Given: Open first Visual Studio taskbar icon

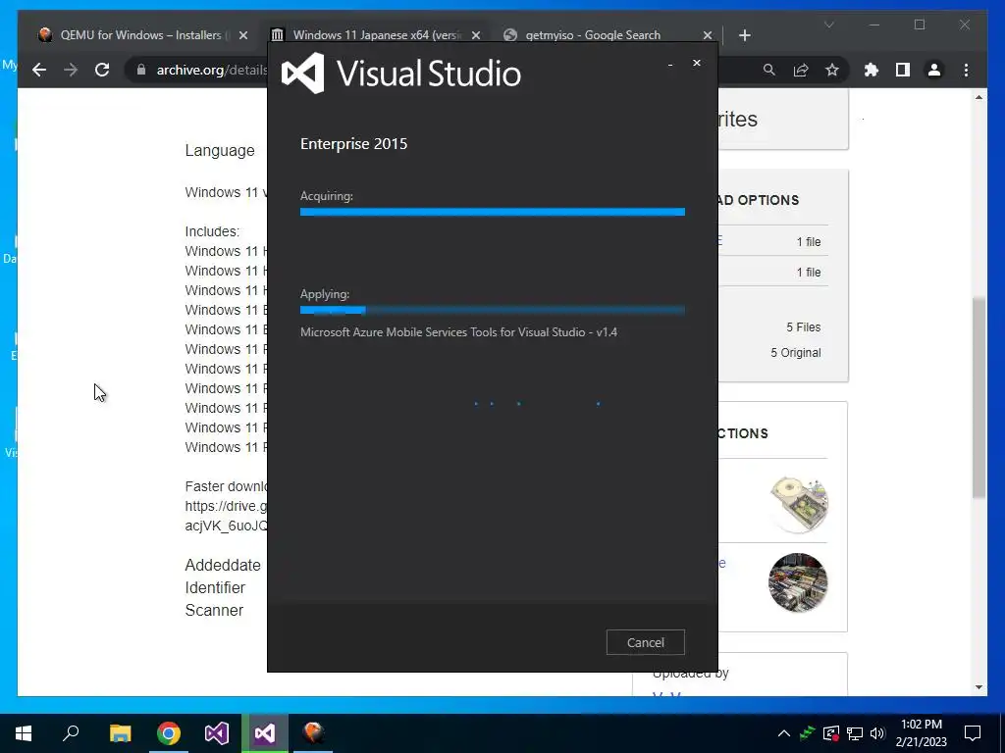Looking at the screenshot, I should click(217, 733).
